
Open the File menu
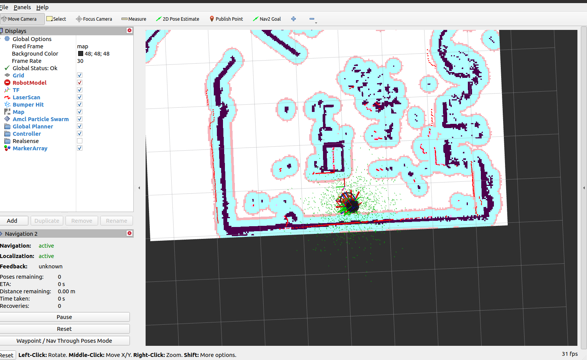click(4, 7)
